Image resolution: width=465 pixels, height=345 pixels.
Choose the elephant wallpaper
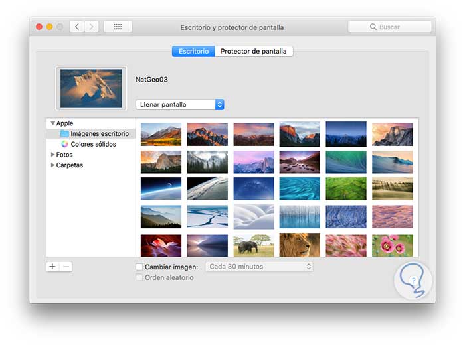254,245
